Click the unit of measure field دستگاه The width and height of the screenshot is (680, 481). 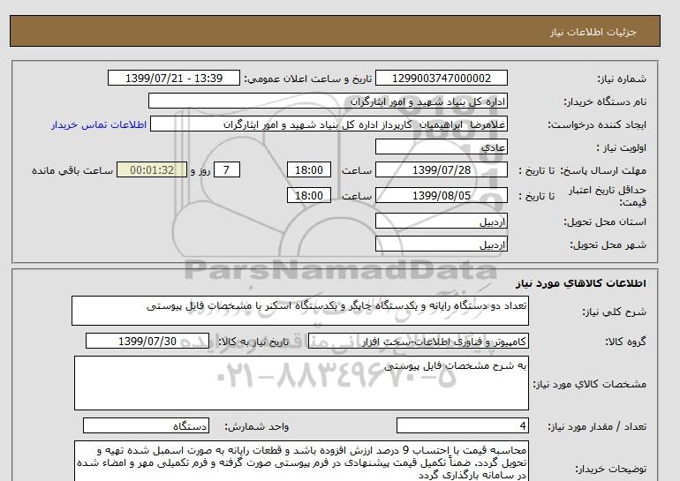(146, 426)
